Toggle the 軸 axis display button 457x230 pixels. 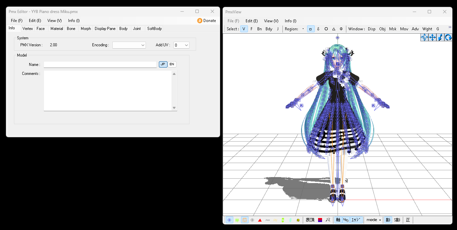pos(338,220)
